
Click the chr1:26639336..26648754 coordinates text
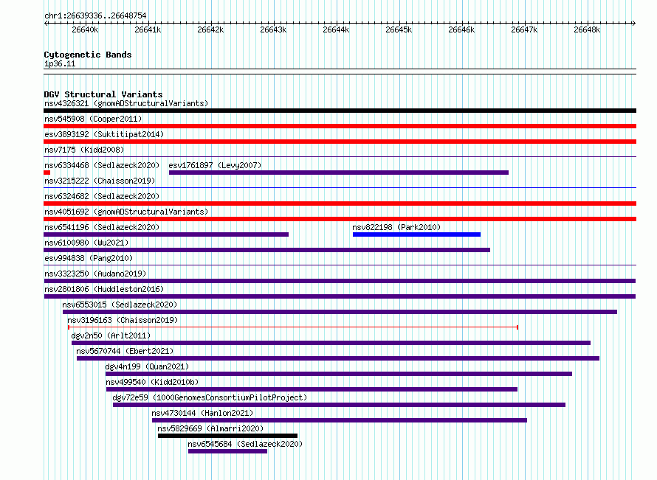(95, 16)
